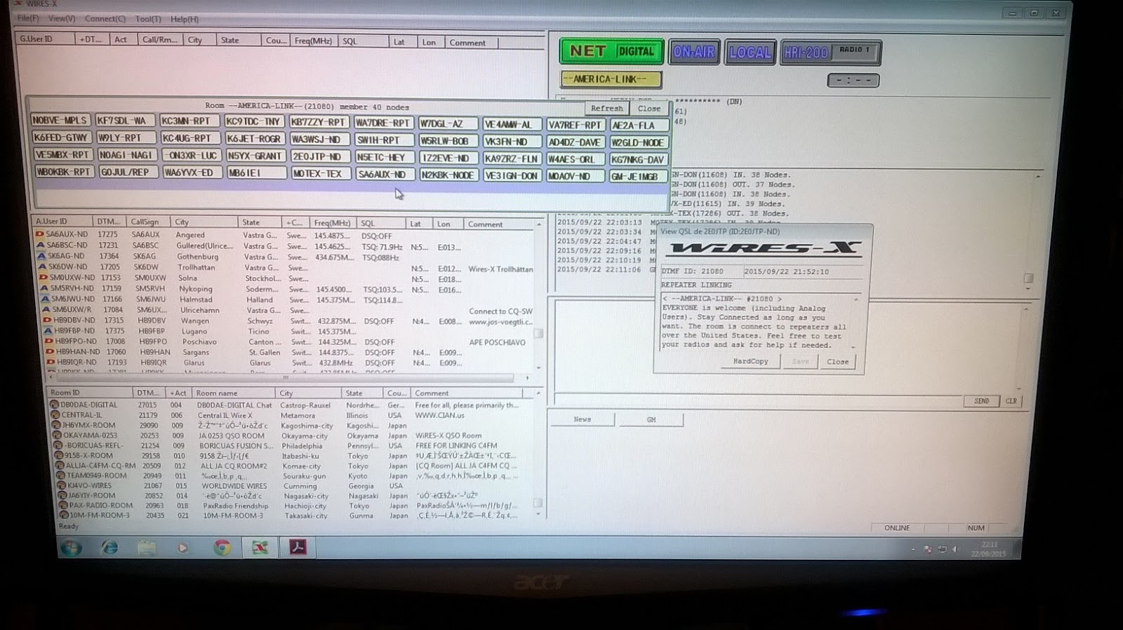
Task: Open the Windows Start menu
Action: (x=71, y=548)
